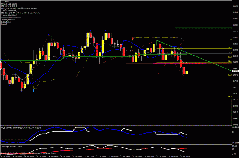Viewport: 239px width, 158px height.
Task: Select the Fibonacci 50.0 level label
Action: tap(230, 57)
